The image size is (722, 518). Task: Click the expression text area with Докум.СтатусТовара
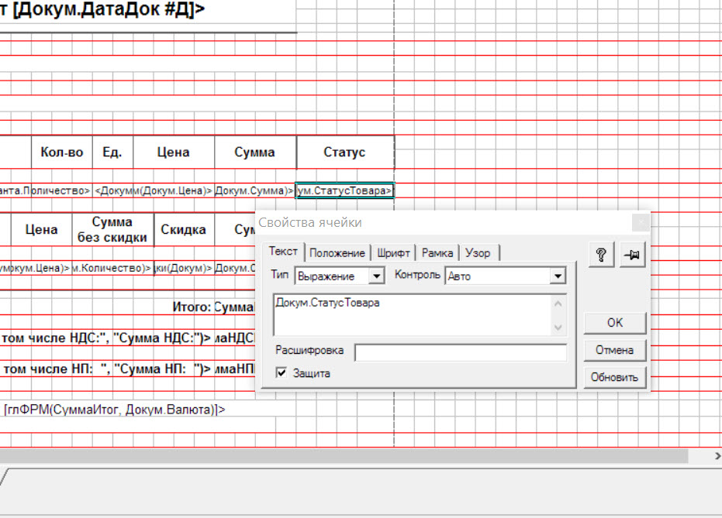coord(413,315)
